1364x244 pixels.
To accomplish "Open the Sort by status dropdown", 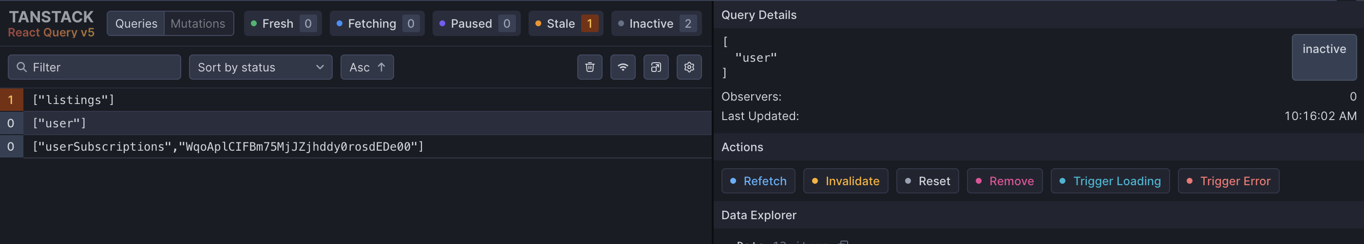I will 261,67.
